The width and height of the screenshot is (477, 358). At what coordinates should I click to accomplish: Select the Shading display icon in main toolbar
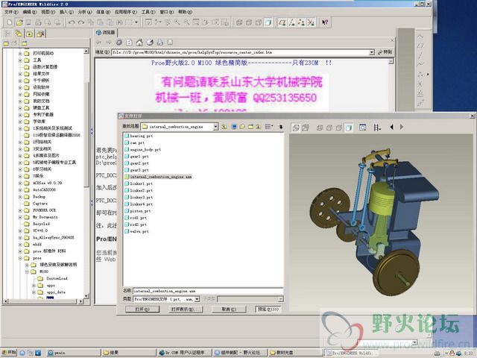[x=268, y=22]
